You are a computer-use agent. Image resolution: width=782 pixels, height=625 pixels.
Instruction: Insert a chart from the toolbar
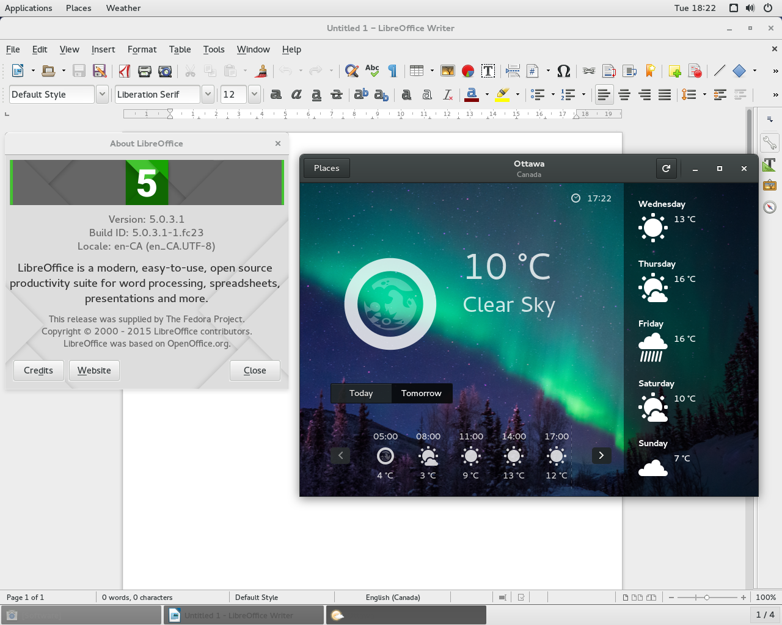pyautogui.click(x=468, y=71)
